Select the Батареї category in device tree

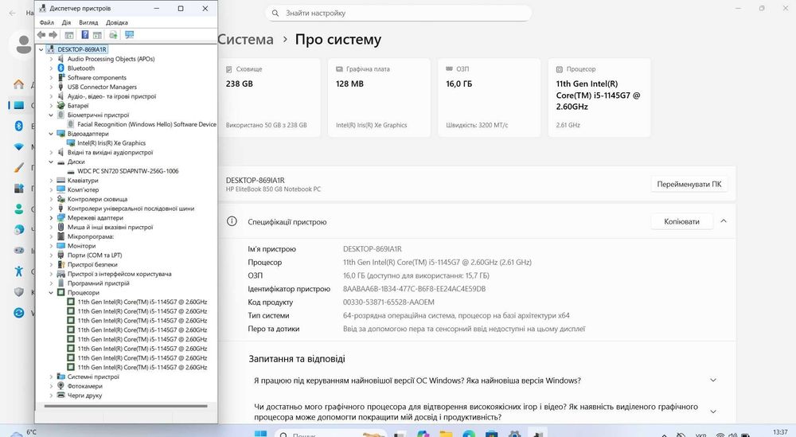click(x=78, y=106)
